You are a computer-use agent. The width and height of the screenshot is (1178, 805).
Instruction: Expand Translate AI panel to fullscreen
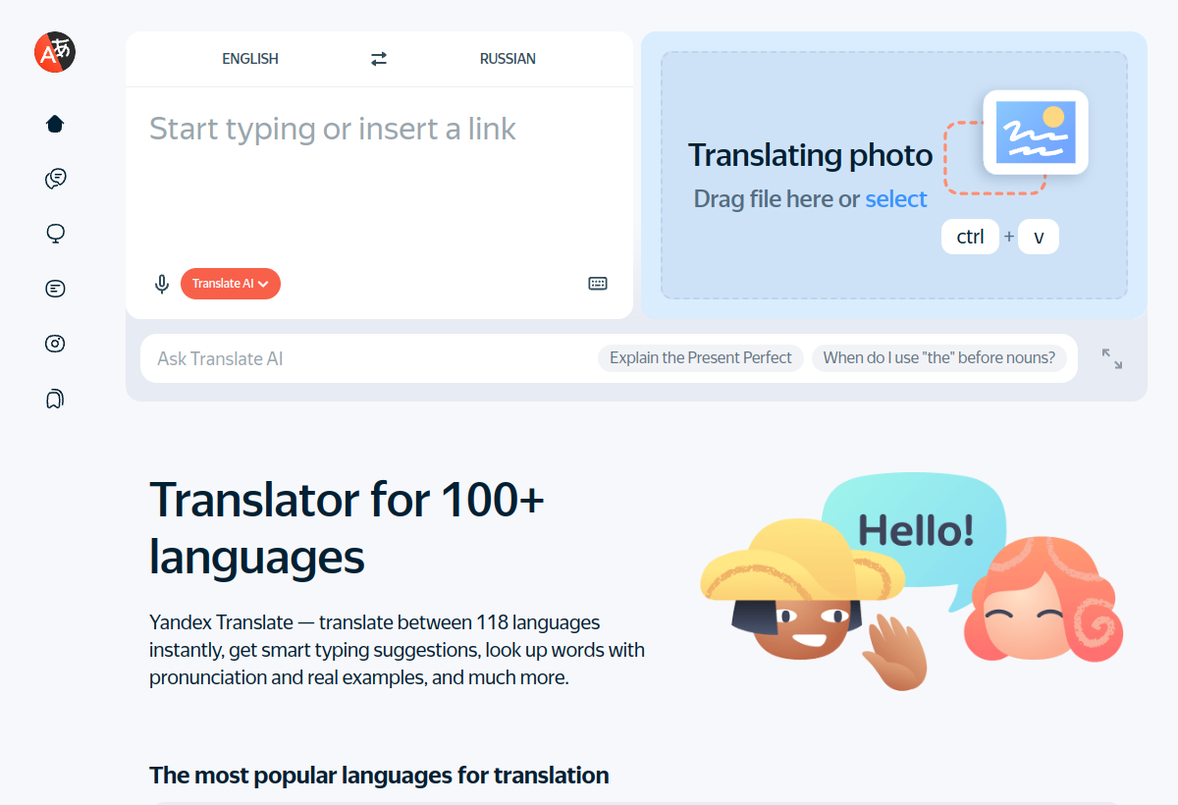[1112, 358]
